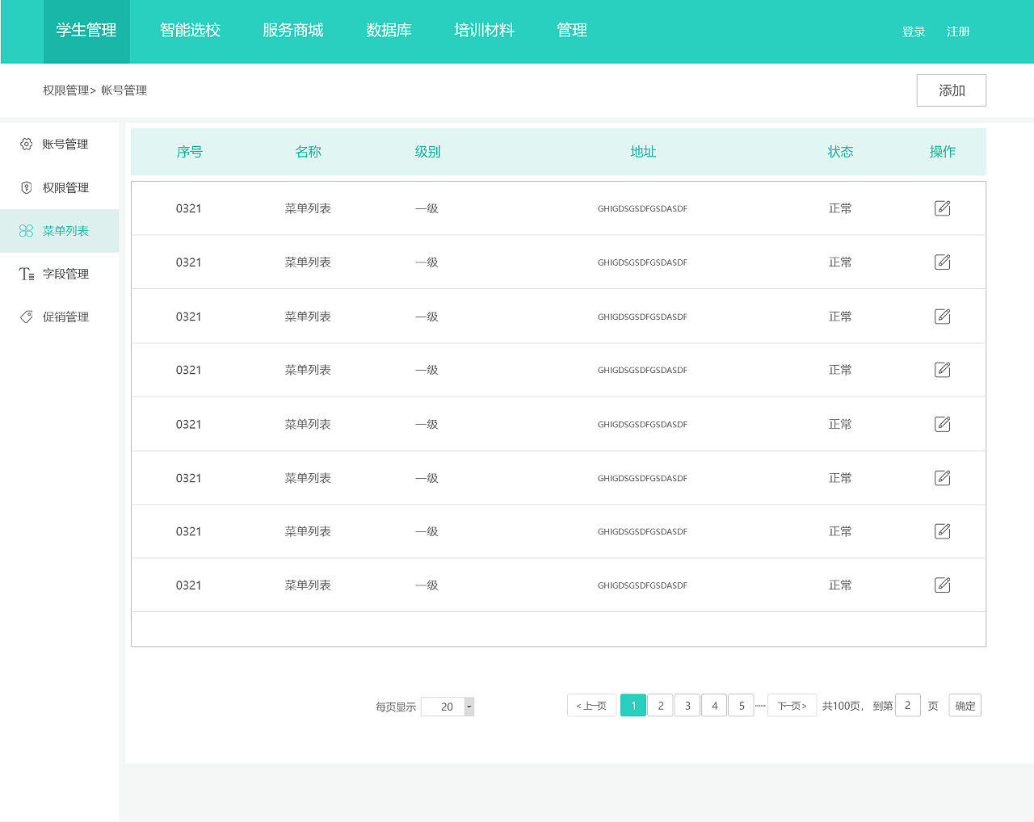Click the 添加 button

(x=951, y=90)
